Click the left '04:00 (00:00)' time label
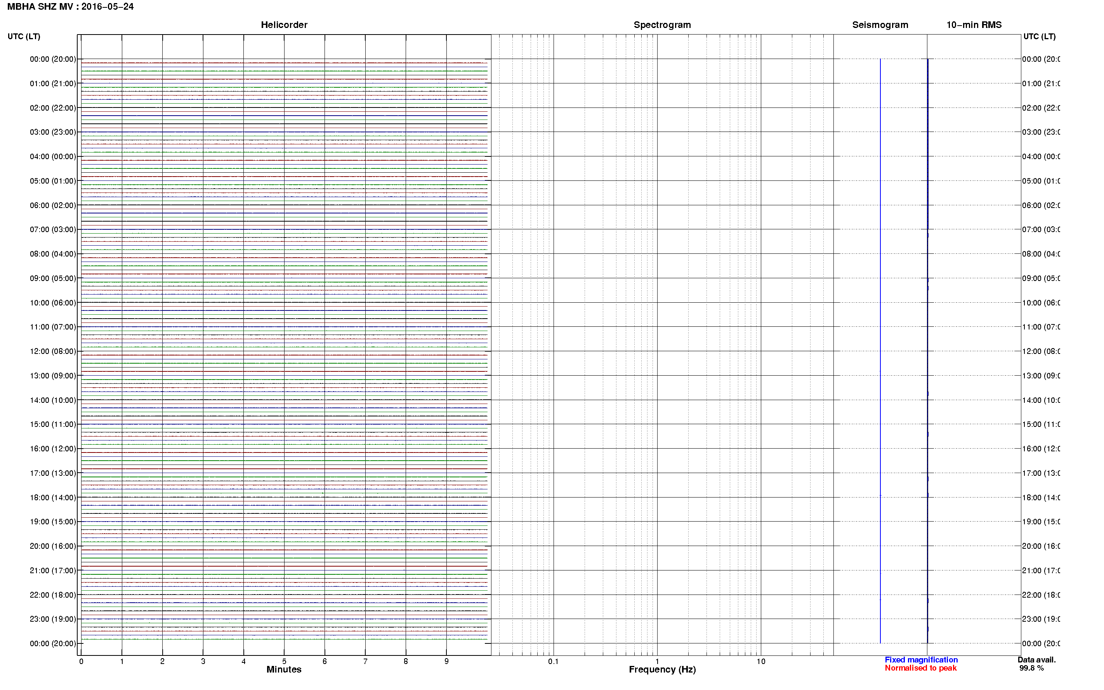Image resolution: width=1104 pixels, height=690 pixels. point(53,156)
